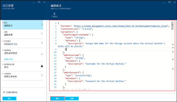Maximize the 自訂部署 blade
Screen dimensions: 177x102
[x=39, y=2]
